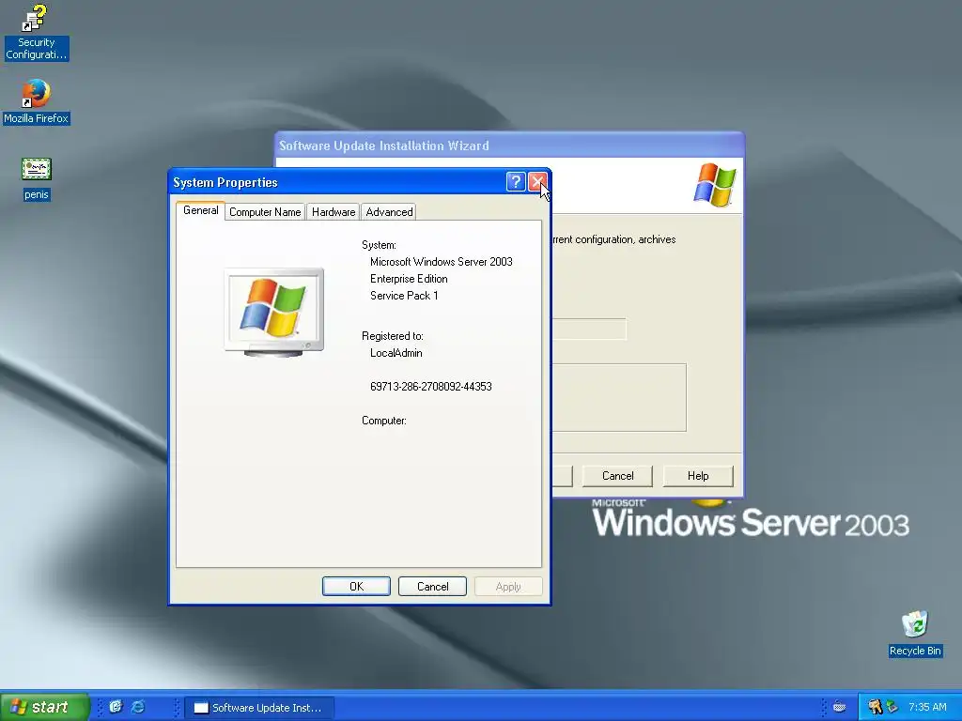This screenshot has height=721, width=962.
Task: Click the keys icon in system tray
Action: (875, 707)
